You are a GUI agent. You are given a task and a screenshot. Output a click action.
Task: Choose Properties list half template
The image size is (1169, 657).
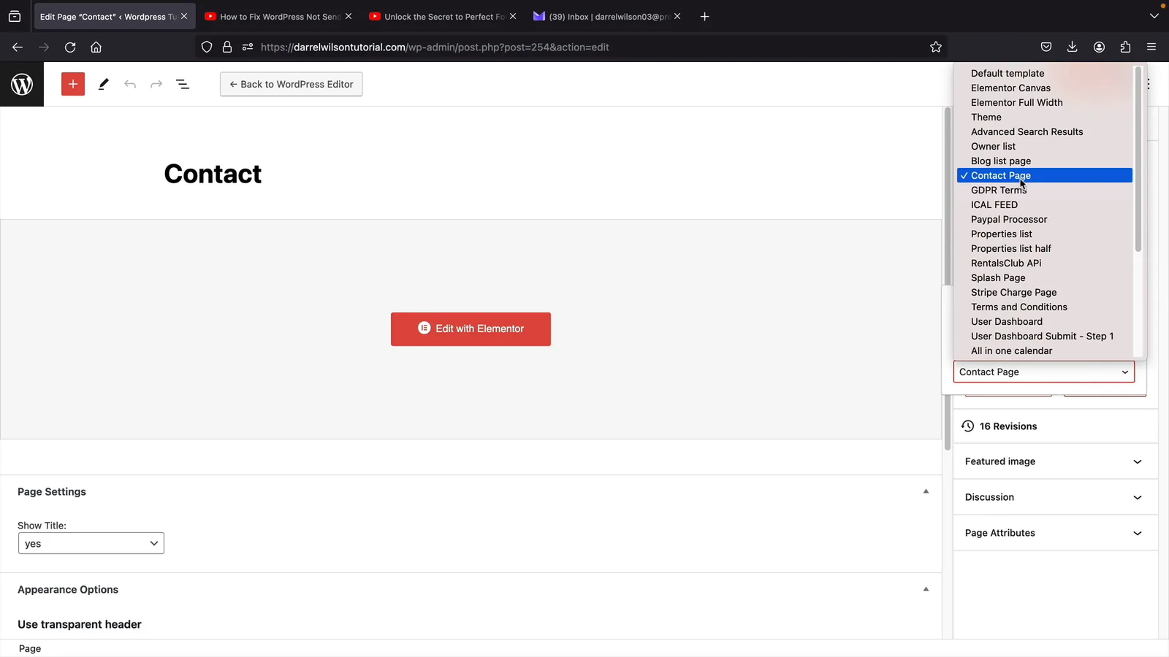pyautogui.click(x=1044, y=248)
